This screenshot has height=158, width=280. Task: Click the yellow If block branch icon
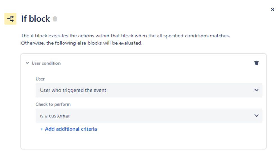10,19
